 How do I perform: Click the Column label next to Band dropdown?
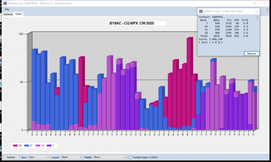55,157
